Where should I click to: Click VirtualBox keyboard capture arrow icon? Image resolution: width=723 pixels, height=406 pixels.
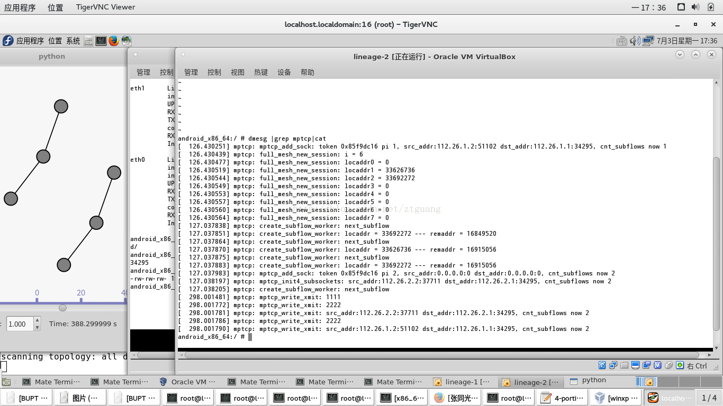click(x=680, y=365)
